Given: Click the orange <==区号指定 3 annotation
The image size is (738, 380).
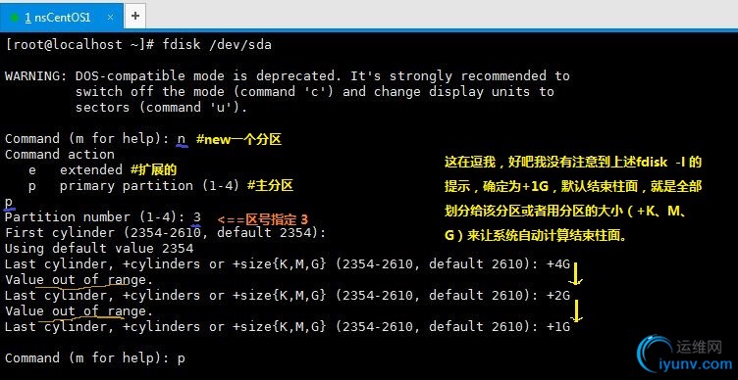Looking at the screenshot, I should point(263,219).
